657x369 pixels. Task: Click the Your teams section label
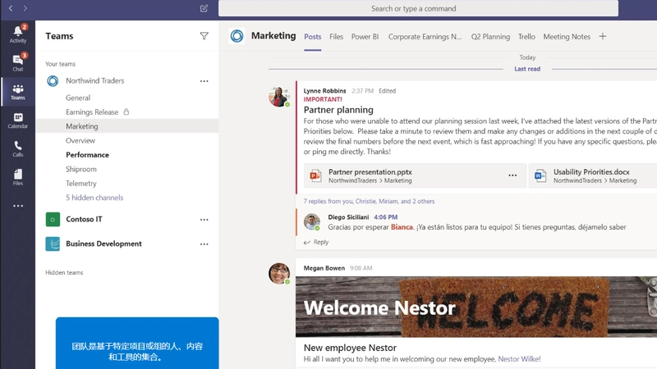click(60, 64)
